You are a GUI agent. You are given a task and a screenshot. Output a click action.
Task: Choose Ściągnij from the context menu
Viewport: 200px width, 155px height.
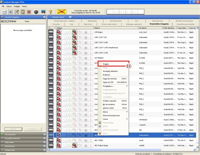coord(113,64)
